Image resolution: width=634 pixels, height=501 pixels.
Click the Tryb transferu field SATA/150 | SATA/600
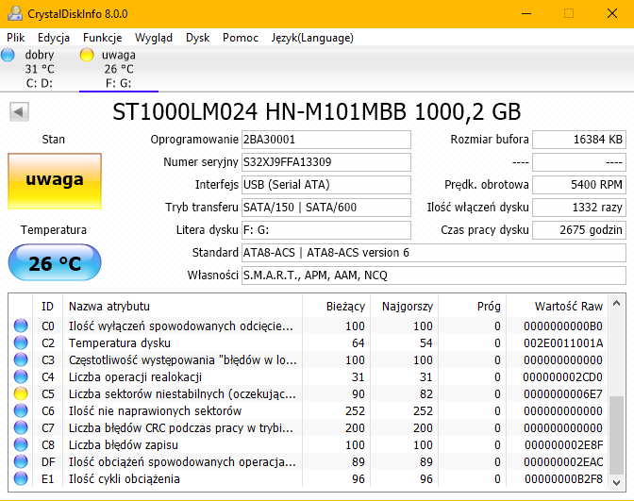coord(326,208)
